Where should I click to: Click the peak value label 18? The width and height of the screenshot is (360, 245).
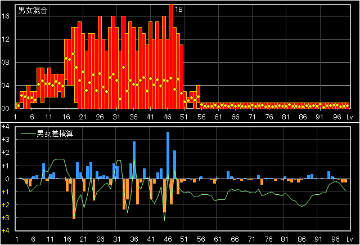click(x=179, y=10)
